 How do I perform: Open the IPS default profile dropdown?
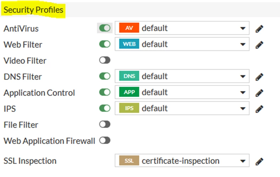tap(182, 108)
